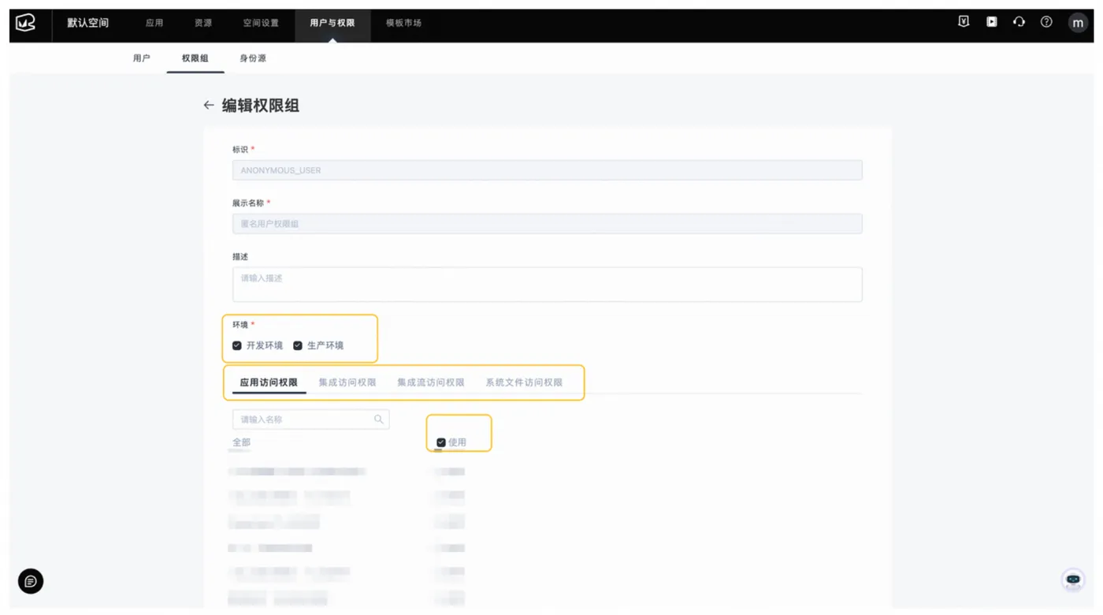
Task: Go back using the arrow beside 编辑权限组
Action: pyautogui.click(x=209, y=105)
